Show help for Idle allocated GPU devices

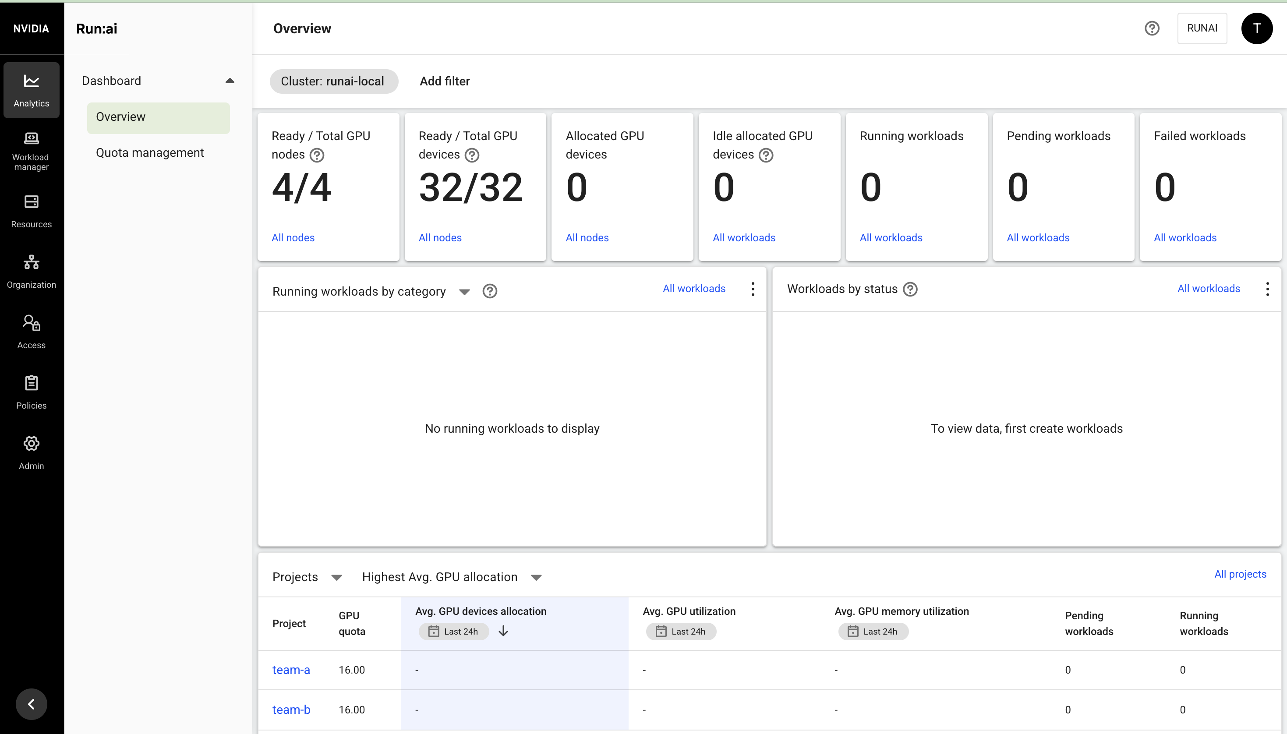click(x=766, y=155)
